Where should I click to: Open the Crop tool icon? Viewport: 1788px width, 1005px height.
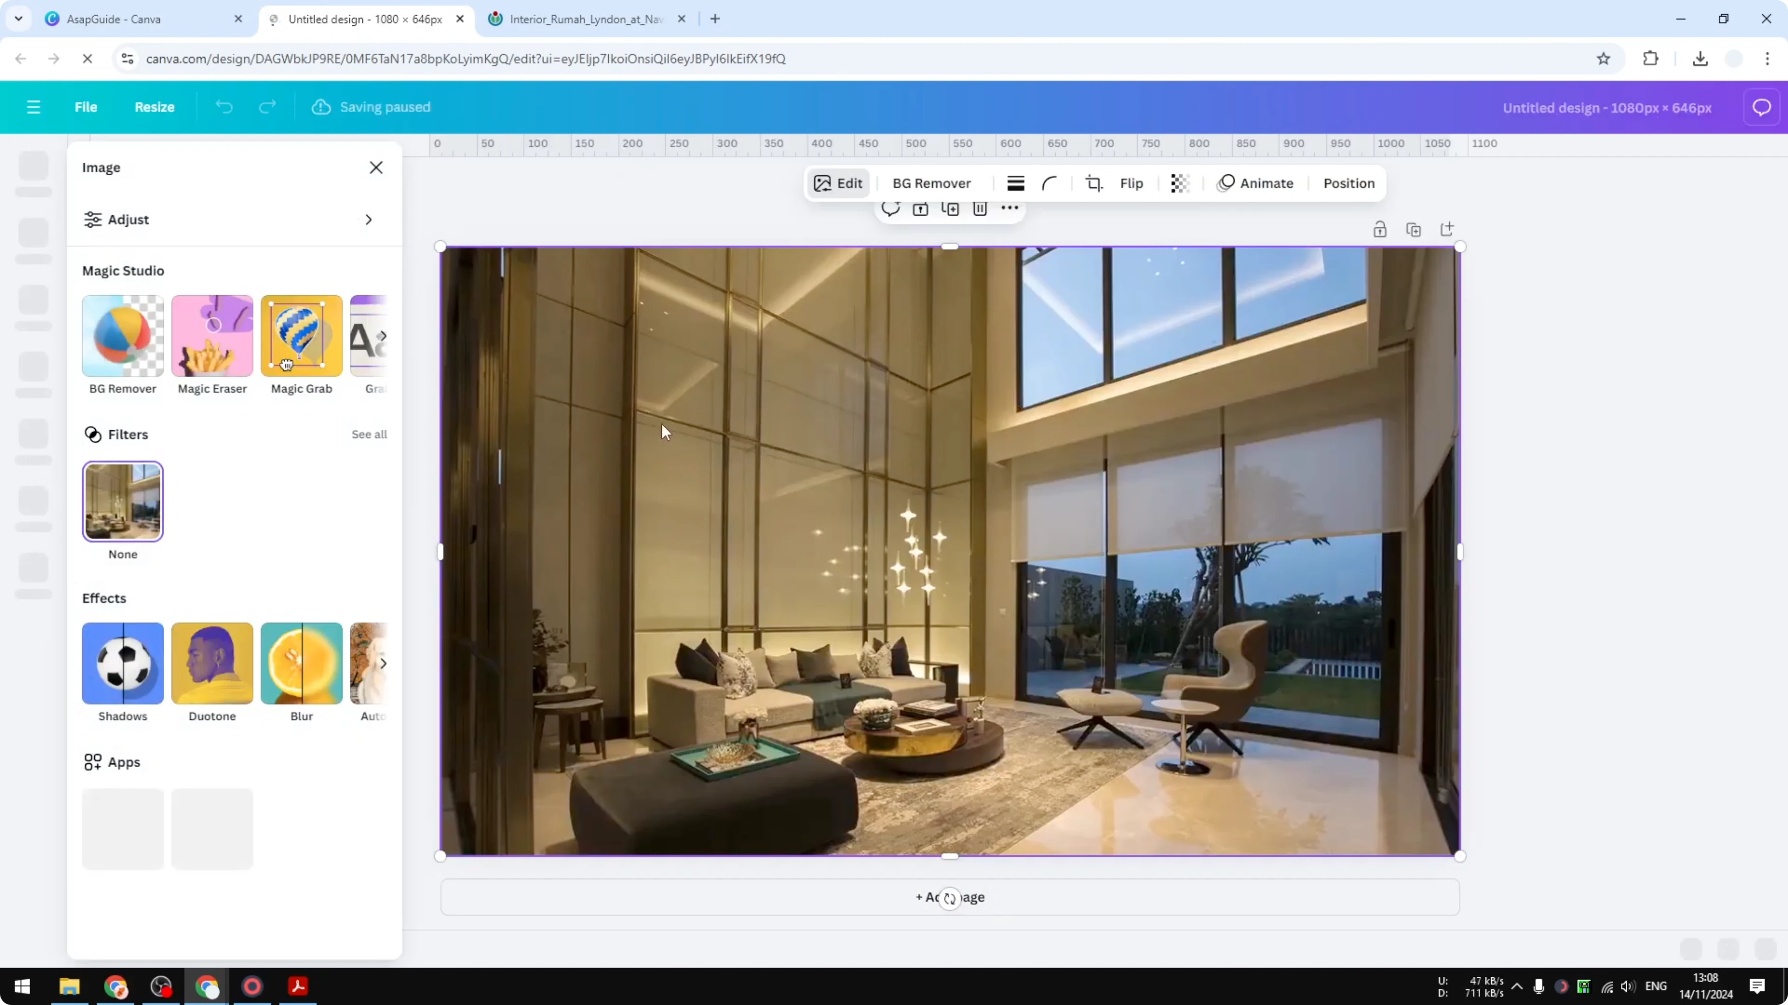(1095, 183)
